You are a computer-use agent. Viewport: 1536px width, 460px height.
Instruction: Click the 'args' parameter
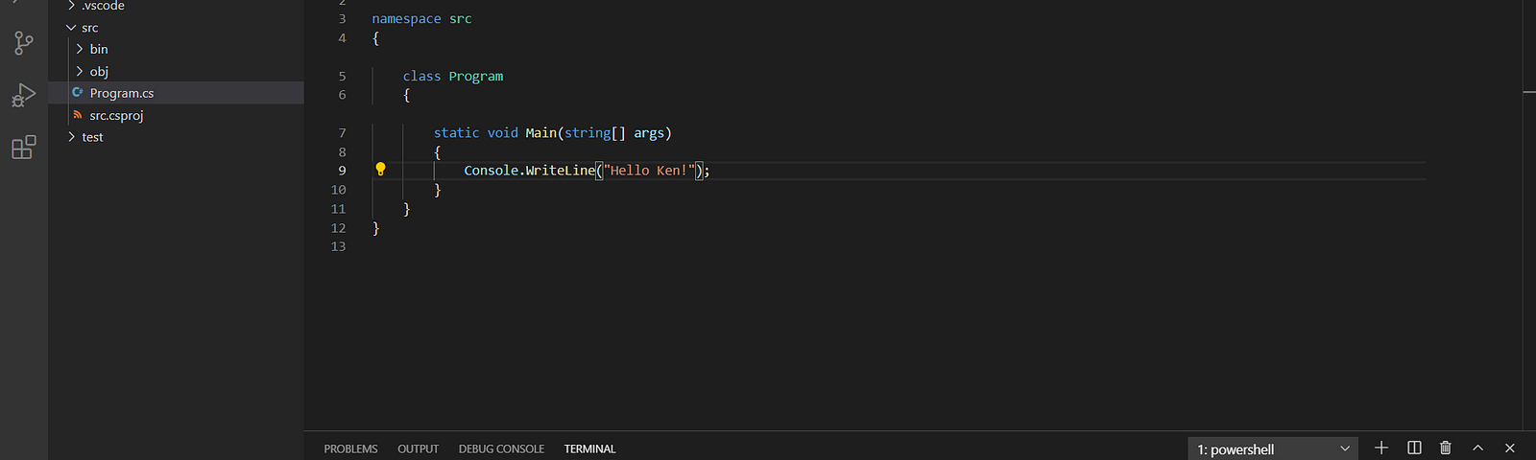tap(648, 133)
